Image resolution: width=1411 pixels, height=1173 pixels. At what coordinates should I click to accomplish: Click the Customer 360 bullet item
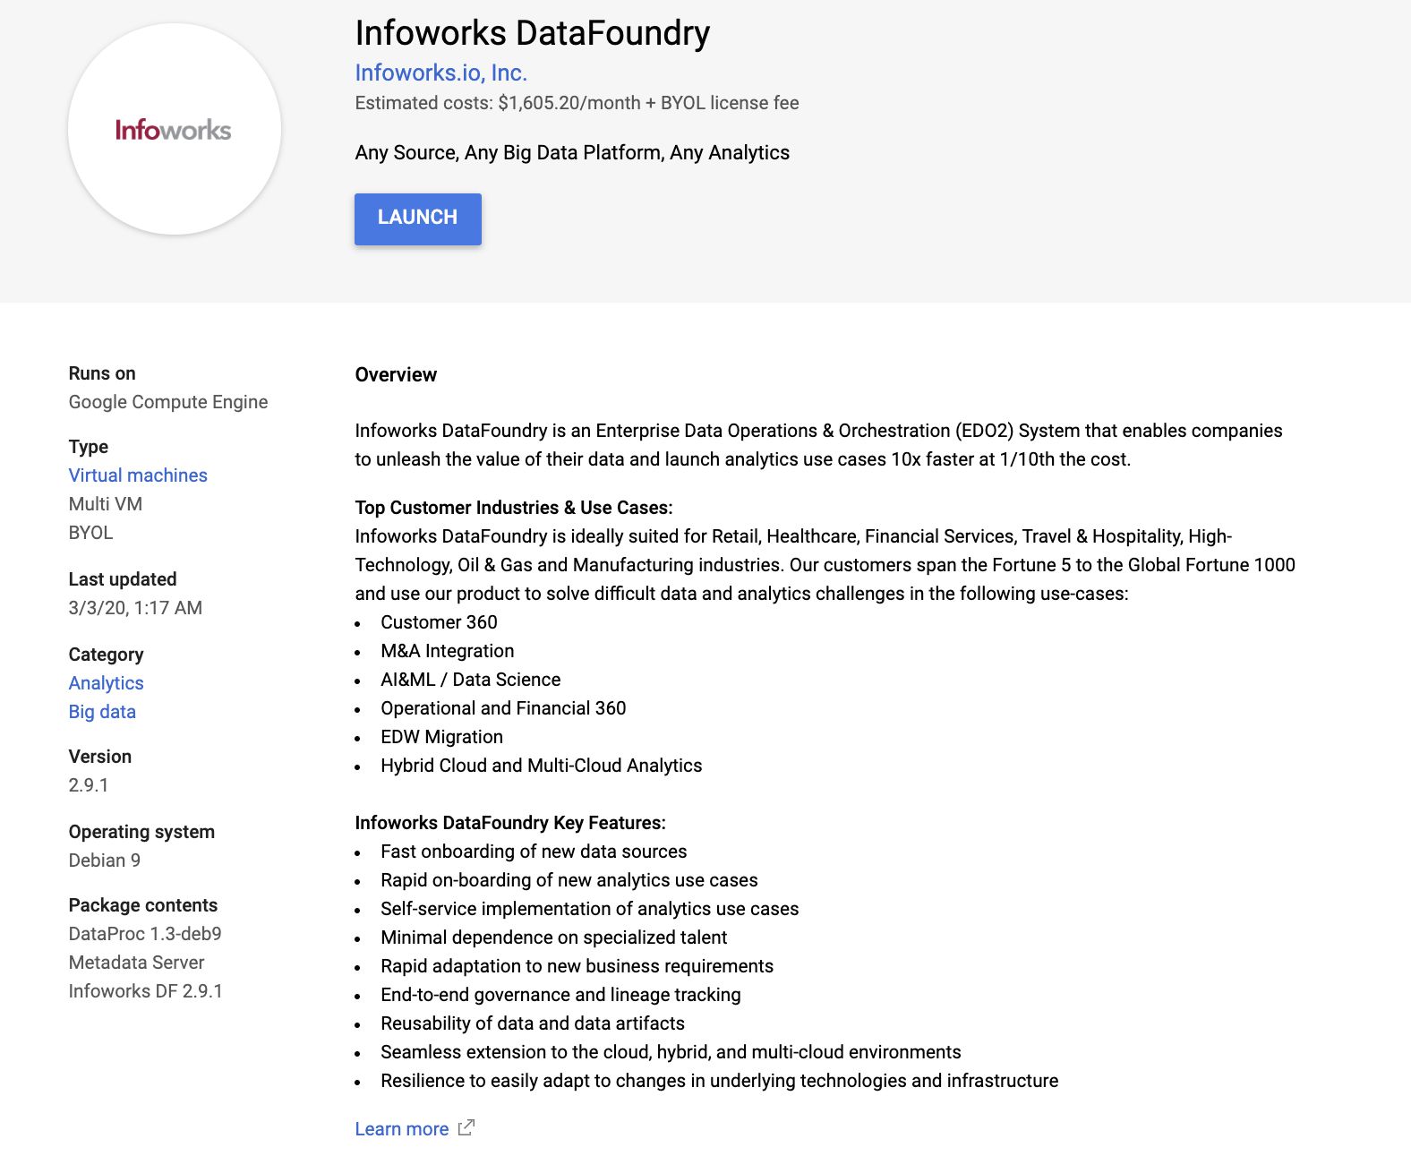(x=439, y=622)
